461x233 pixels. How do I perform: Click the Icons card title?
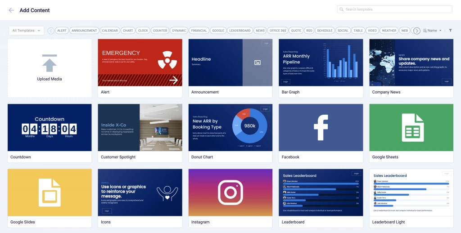coord(105,222)
